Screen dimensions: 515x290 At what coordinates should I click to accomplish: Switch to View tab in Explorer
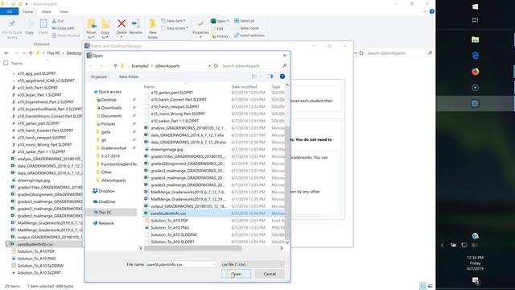point(64,11)
